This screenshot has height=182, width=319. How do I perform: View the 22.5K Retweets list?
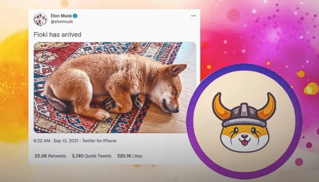click(x=50, y=156)
